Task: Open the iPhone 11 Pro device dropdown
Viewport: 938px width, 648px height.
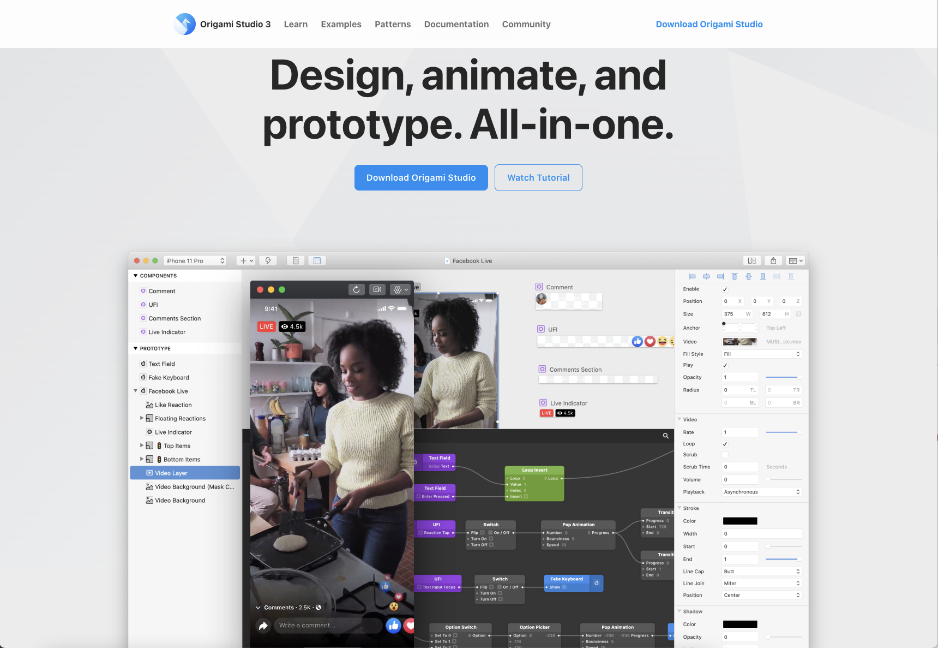Action: click(195, 261)
